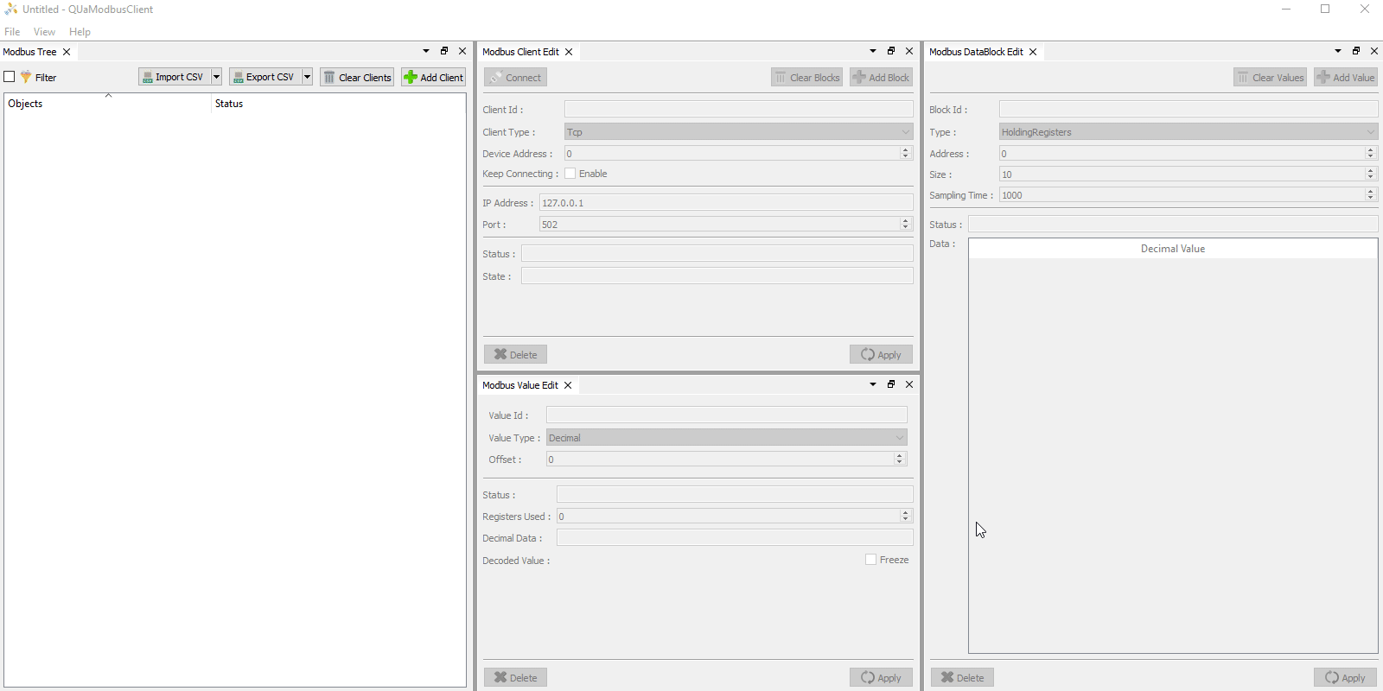Float the Modbus Tree panel

point(444,51)
